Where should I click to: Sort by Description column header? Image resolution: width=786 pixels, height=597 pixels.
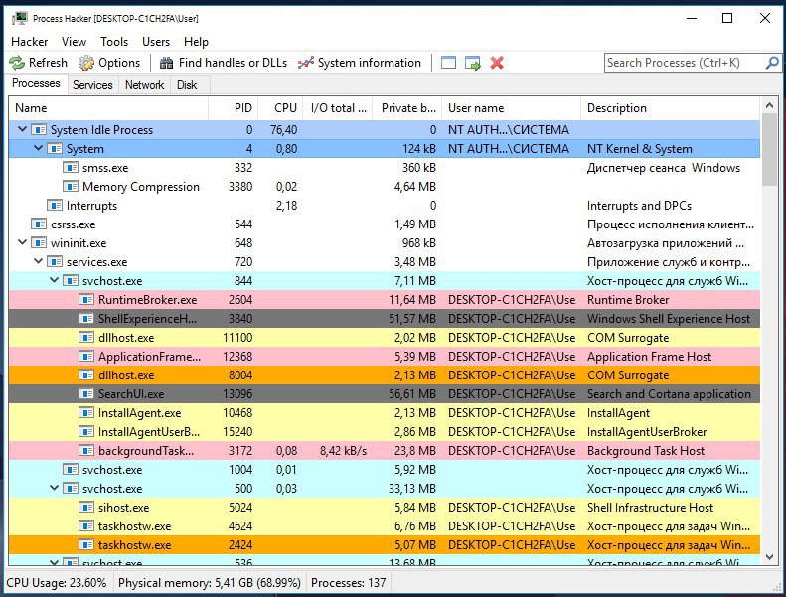tap(671, 108)
